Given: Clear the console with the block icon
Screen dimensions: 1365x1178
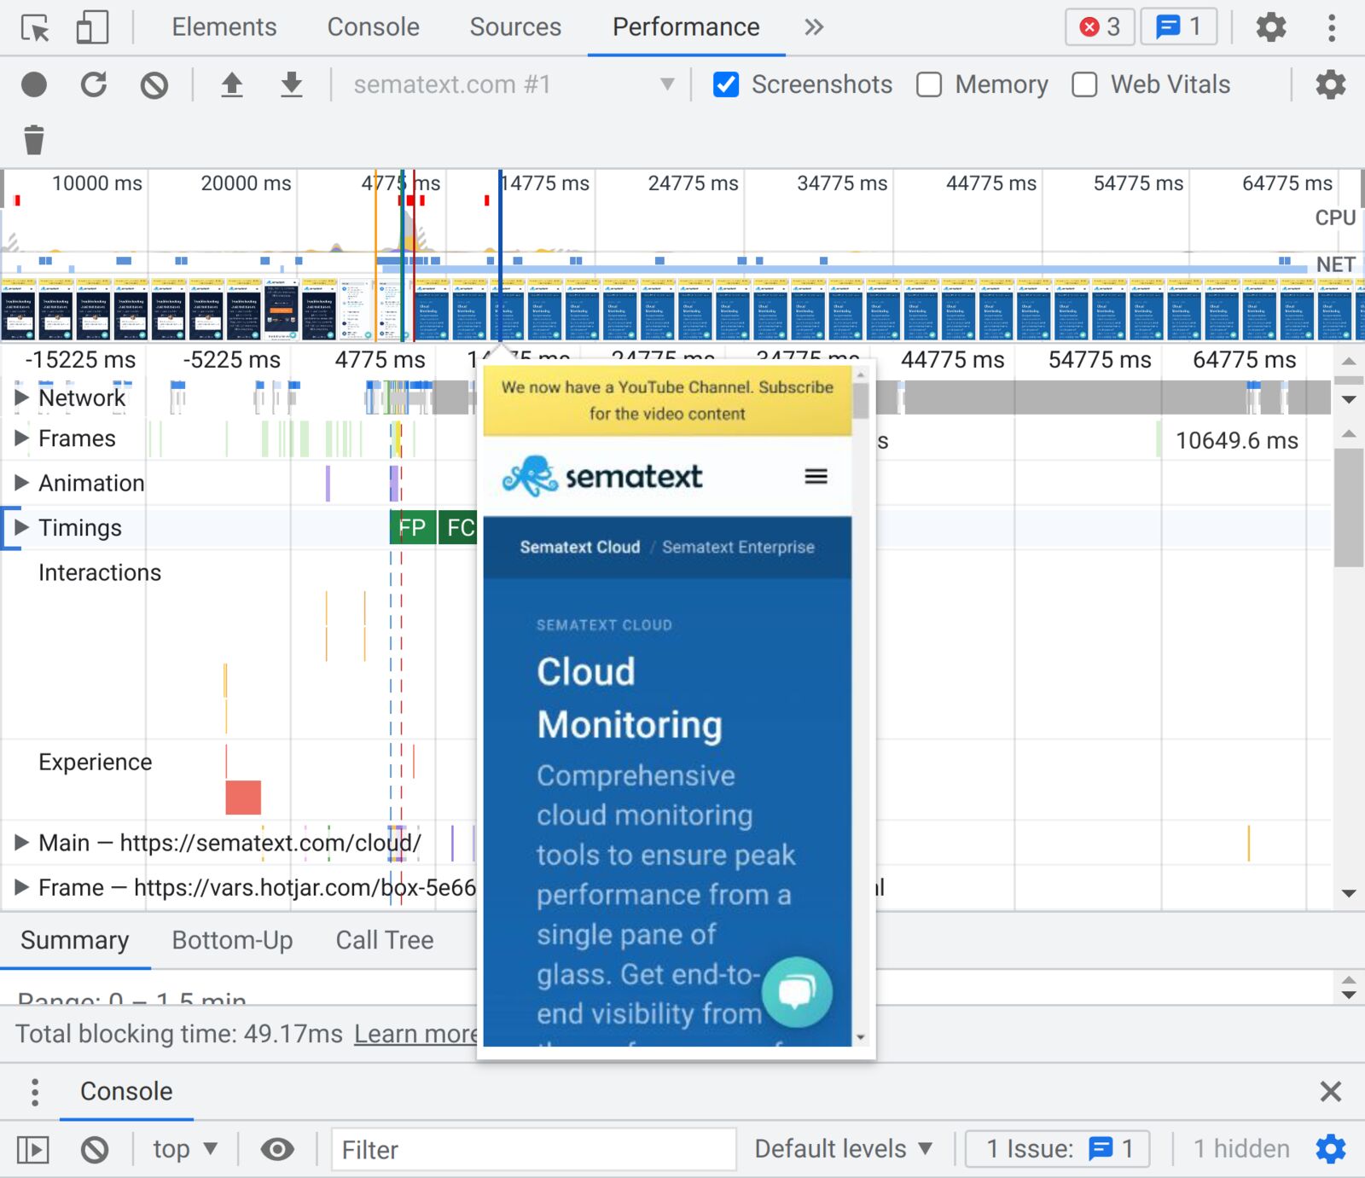Looking at the screenshot, I should click(95, 1150).
